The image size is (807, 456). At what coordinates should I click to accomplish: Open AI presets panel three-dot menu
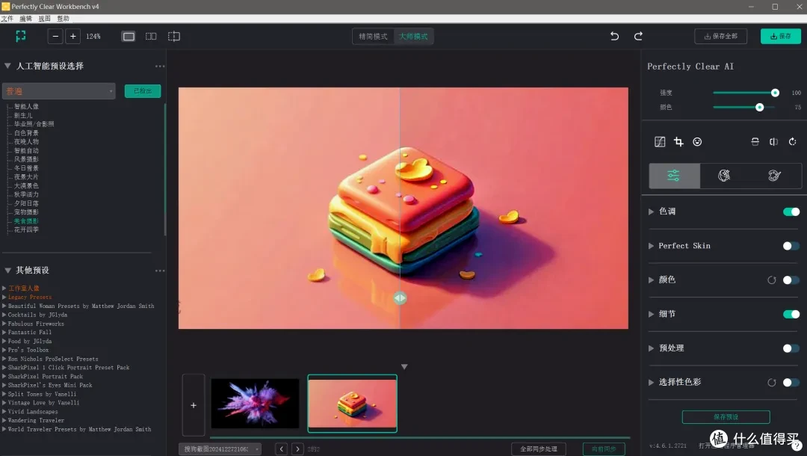[160, 67]
